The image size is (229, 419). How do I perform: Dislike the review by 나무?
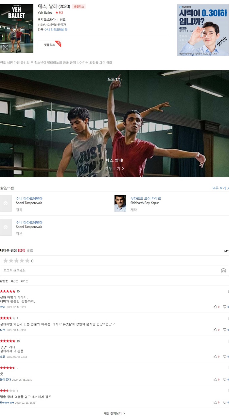[x=226, y=330]
